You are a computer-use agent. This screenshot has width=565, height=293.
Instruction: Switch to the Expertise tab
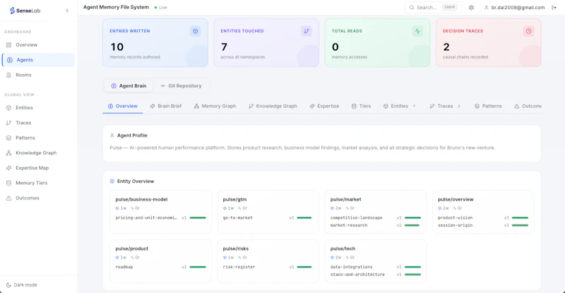[324, 106]
